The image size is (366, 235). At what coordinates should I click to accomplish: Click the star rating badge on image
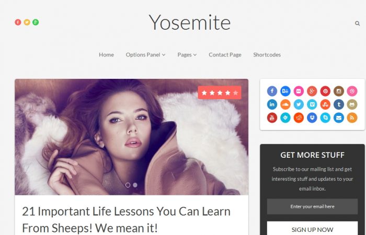[x=220, y=92]
